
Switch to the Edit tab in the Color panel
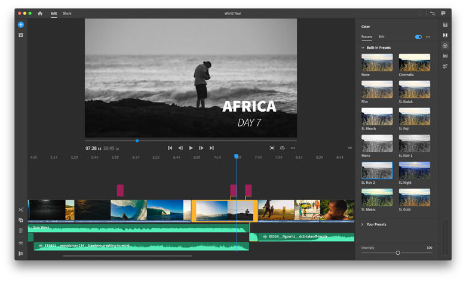381,37
